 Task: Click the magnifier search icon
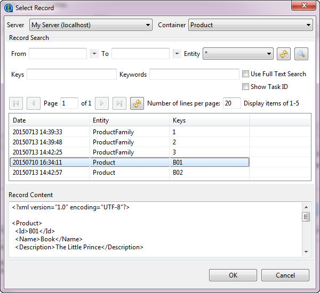(x=301, y=54)
